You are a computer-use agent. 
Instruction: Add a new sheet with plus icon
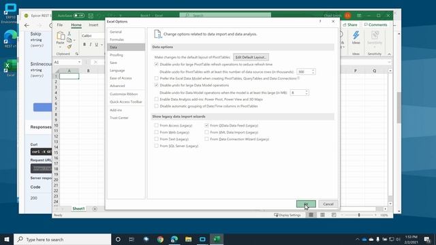[95, 209]
